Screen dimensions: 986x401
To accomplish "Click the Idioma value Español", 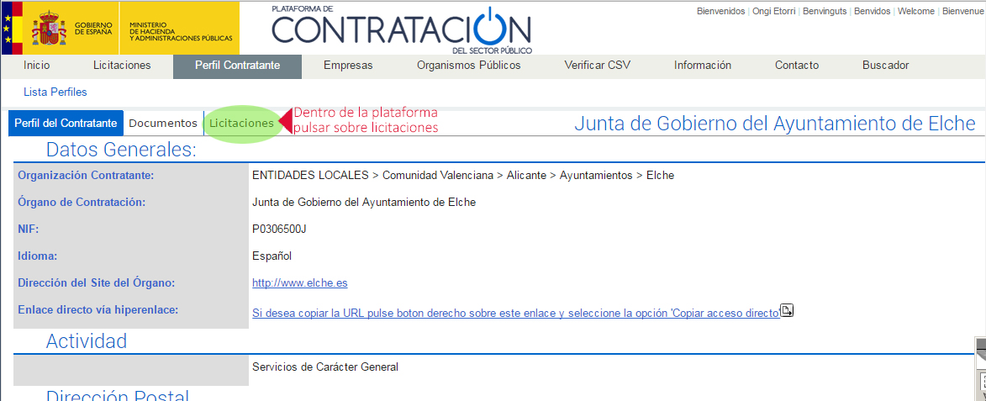I will [272, 256].
